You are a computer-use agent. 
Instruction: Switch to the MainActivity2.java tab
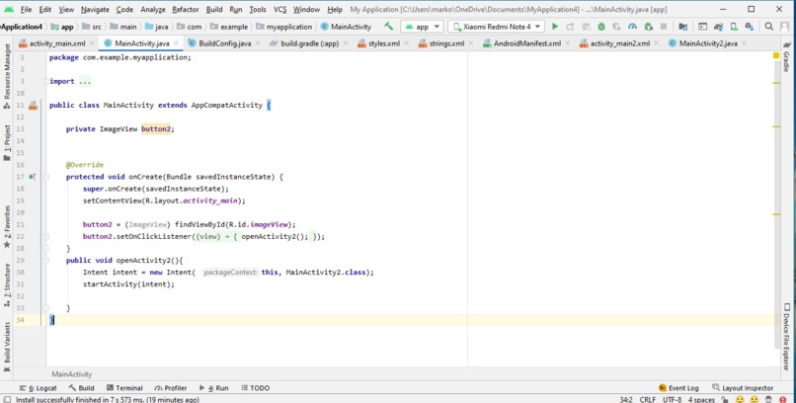click(x=708, y=43)
